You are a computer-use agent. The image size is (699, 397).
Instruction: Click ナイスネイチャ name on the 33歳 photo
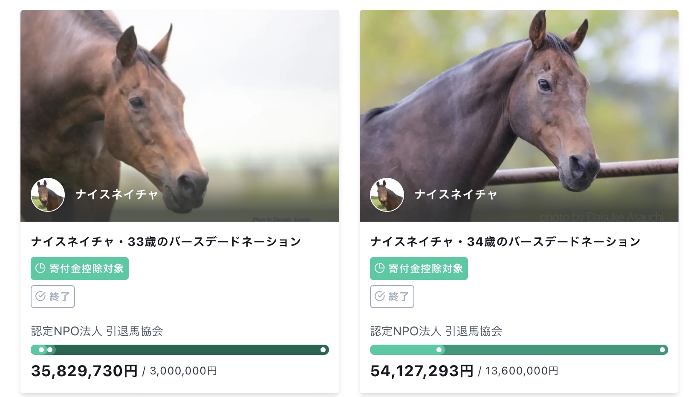117,194
